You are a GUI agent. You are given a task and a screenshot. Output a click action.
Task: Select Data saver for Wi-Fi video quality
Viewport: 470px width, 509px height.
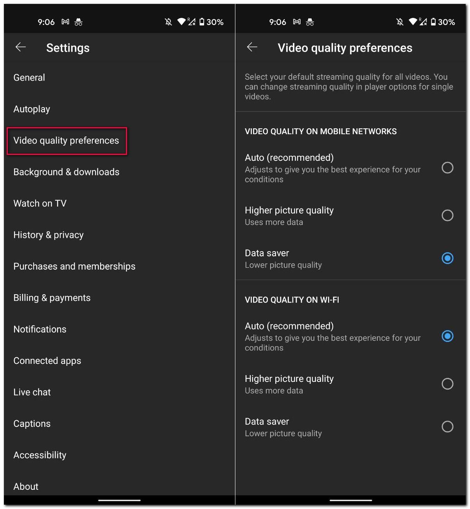coord(447,426)
